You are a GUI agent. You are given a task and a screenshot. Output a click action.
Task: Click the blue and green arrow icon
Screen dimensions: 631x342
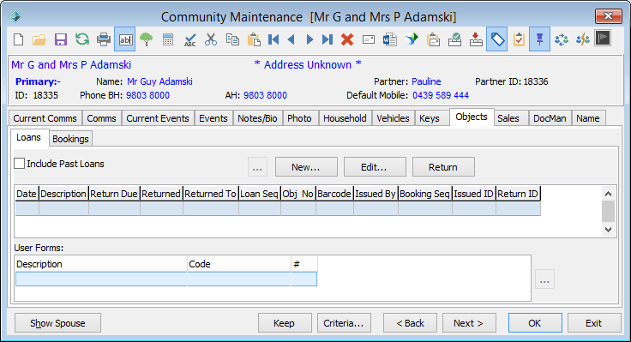pyautogui.click(x=412, y=39)
